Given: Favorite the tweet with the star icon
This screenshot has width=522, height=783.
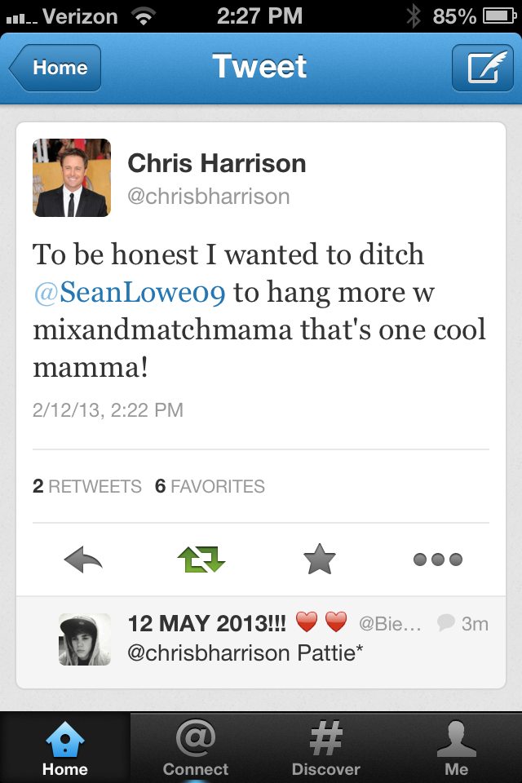Looking at the screenshot, I should click(320, 559).
